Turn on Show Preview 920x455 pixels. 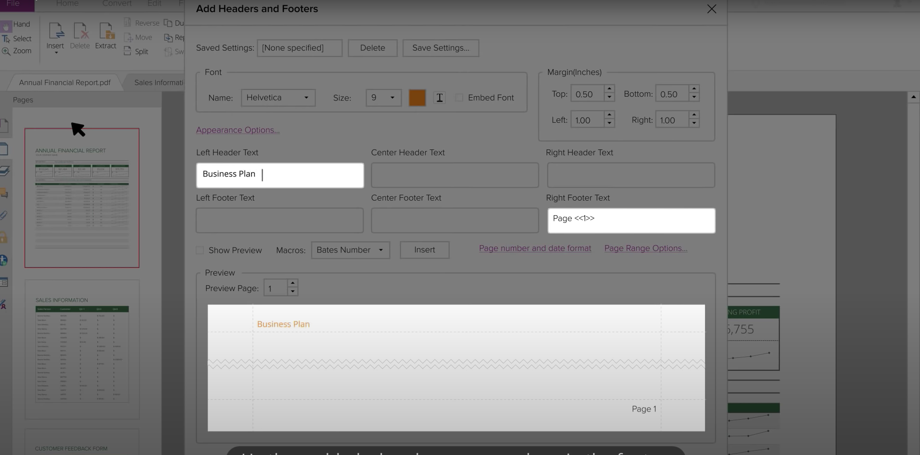point(200,250)
